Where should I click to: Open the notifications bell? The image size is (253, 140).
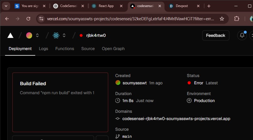pyautogui.click(x=242, y=35)
